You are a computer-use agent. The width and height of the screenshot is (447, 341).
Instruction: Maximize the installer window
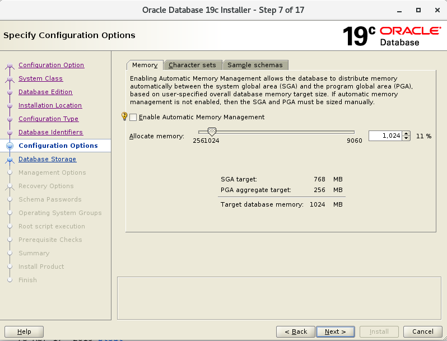pos(418,10)
